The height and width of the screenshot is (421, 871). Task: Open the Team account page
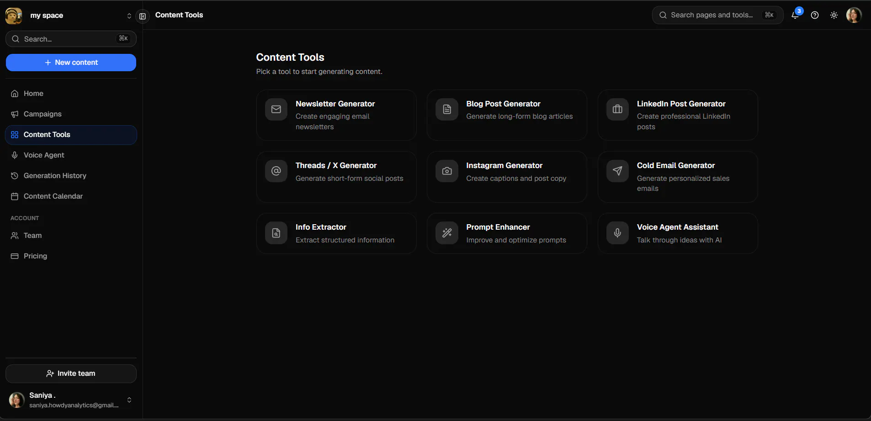pos(71,236)
